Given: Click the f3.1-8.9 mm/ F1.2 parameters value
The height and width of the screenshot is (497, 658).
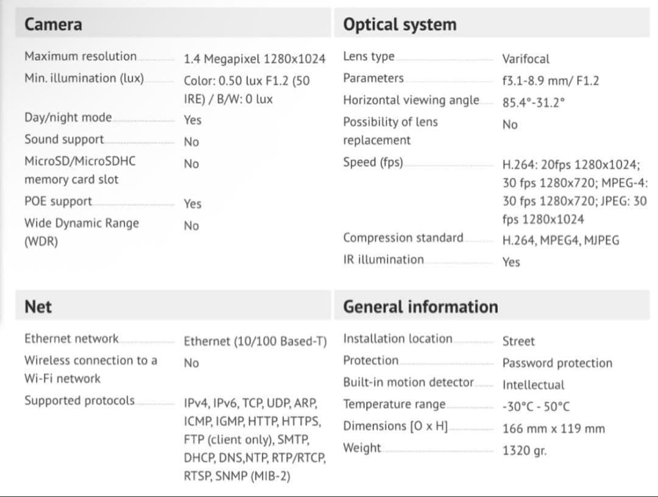Looking at the screenshot, I should 550,80.
